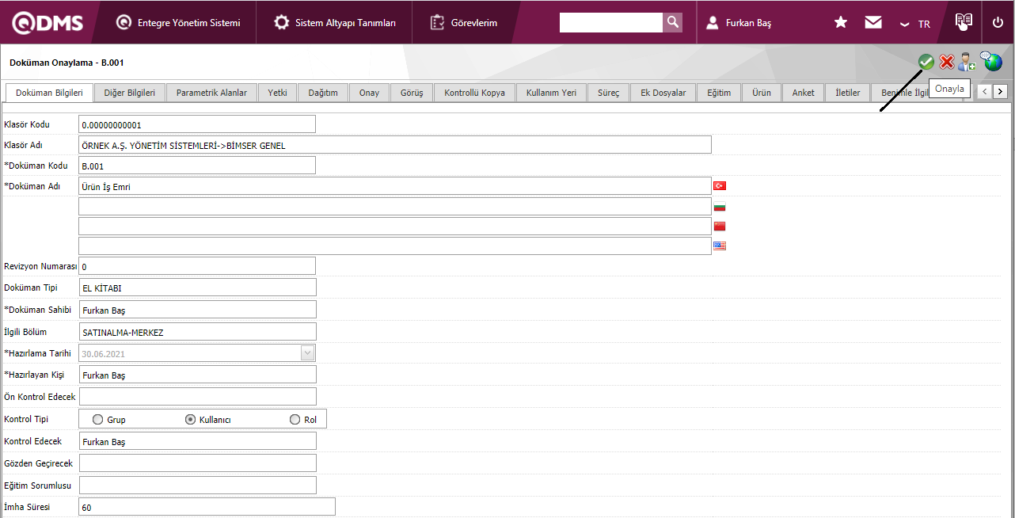
Task: Click the green Onayla checkmark icon
Action: (x=926, y=62)
